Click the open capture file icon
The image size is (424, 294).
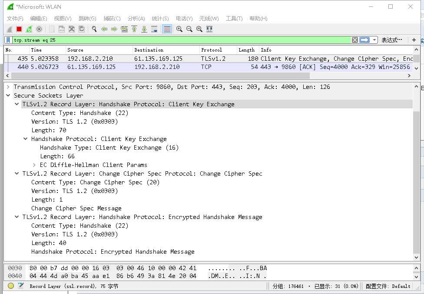pos(51,29)
